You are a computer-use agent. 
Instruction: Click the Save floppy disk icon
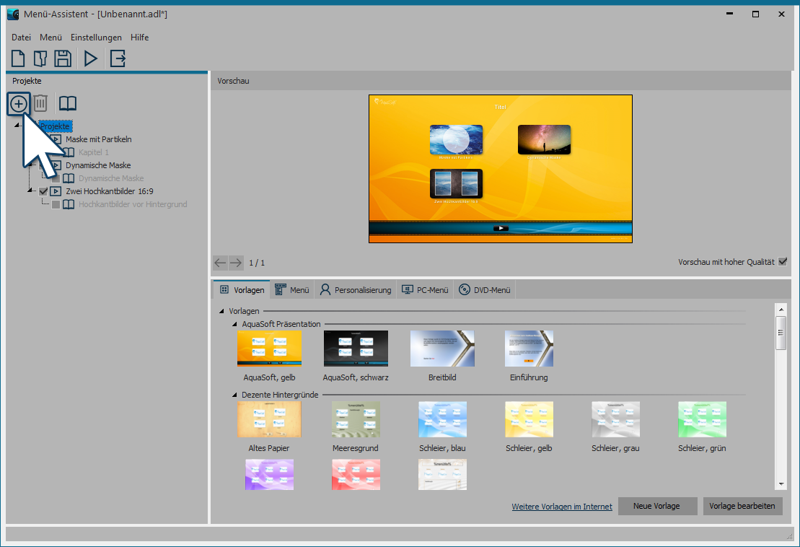(x=63, y=58)
